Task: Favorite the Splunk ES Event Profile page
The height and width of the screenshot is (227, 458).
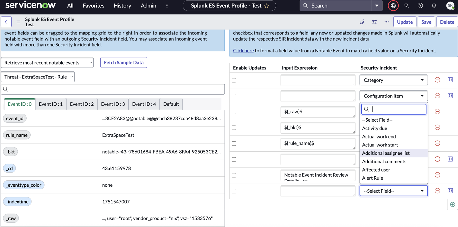Action: click(267, 6)
